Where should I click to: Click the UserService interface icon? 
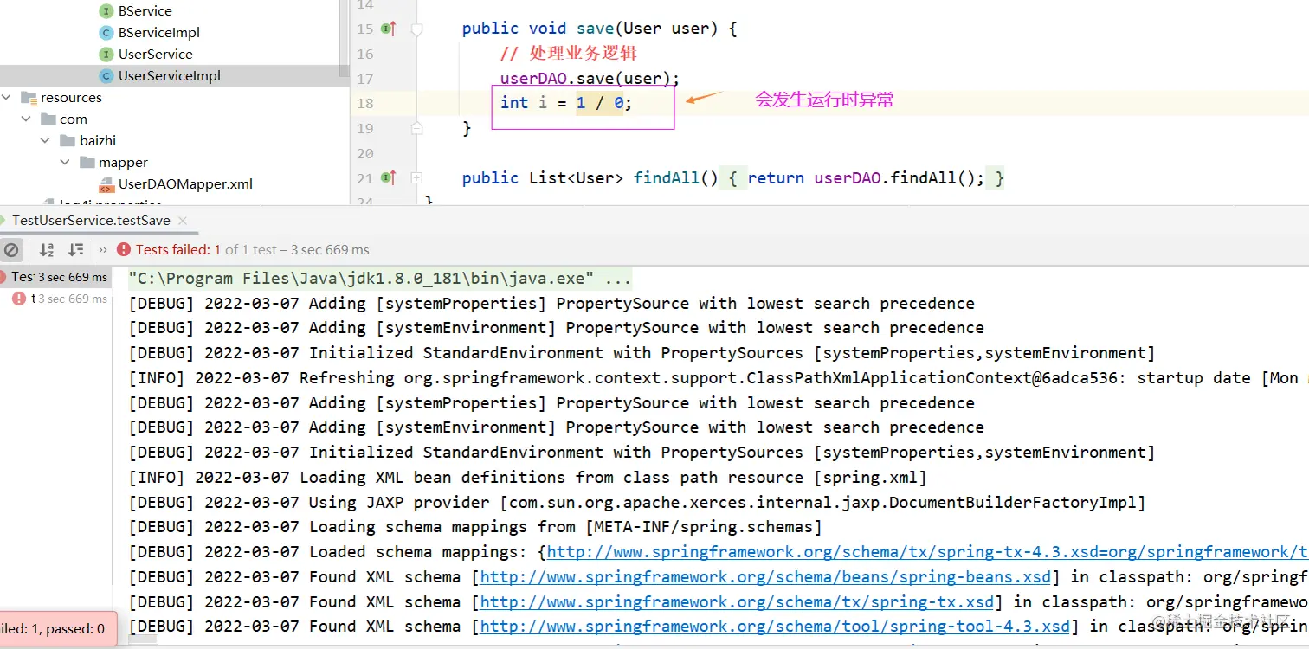coord(106,55)
